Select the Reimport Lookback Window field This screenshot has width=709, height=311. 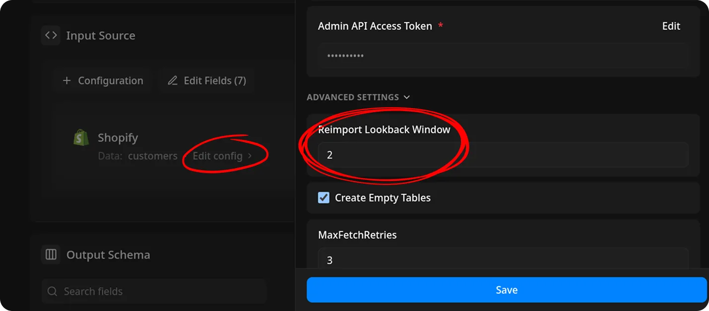coord(503,155)
